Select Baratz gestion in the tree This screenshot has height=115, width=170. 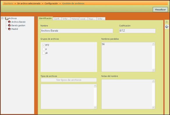coord(18,26)
